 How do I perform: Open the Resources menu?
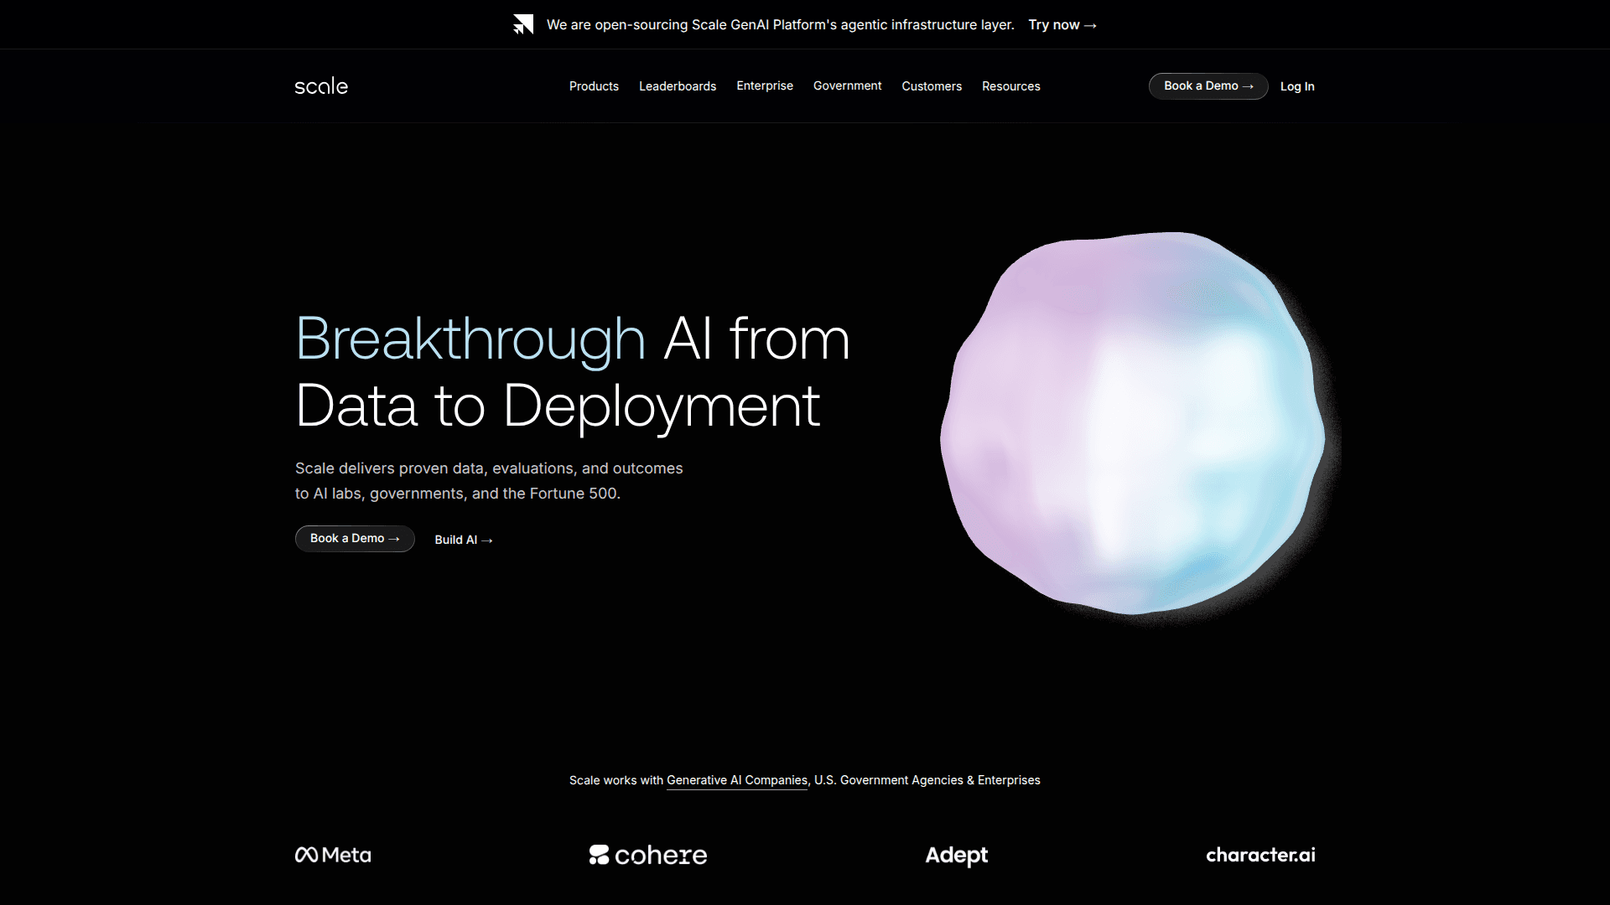(x=1011, y=86)
